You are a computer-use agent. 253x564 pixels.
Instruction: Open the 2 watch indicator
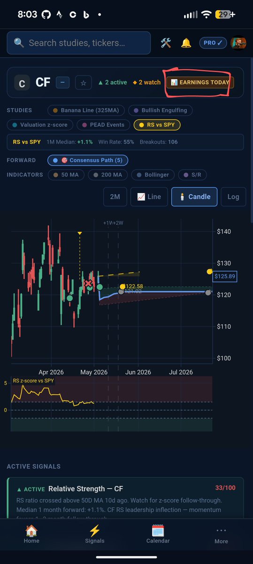coord(146,82)
